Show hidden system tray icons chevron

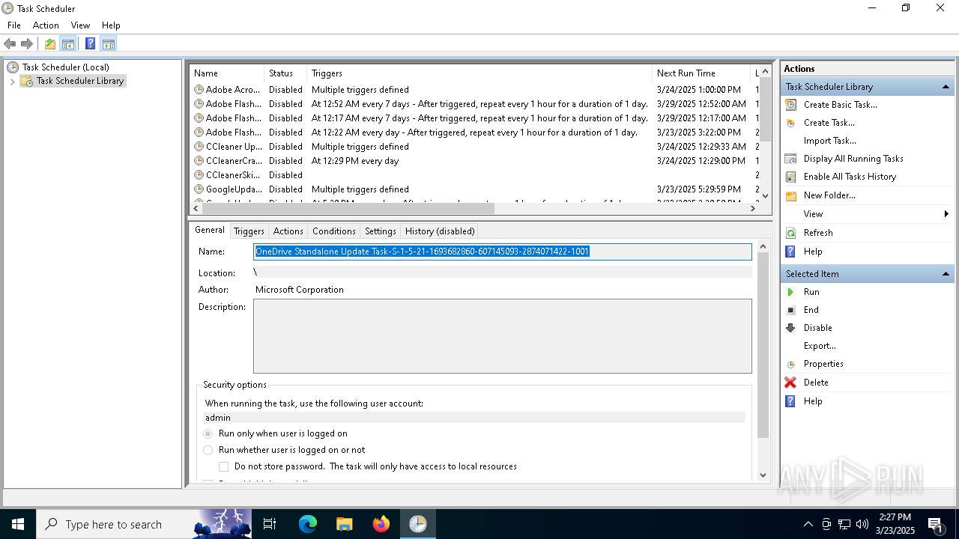(x=808, y=524)
